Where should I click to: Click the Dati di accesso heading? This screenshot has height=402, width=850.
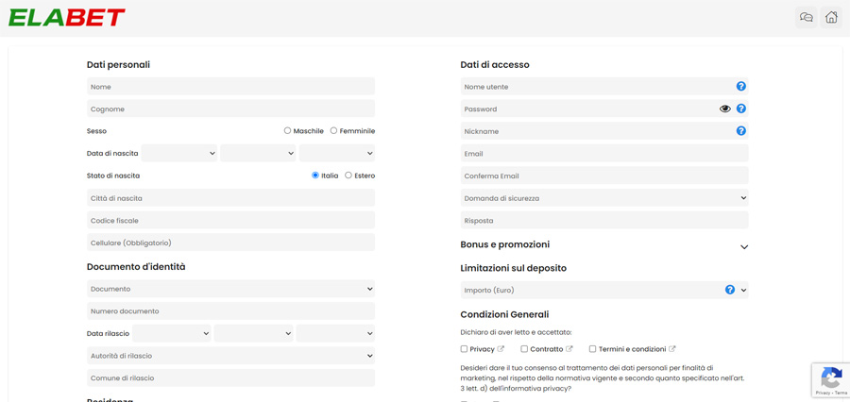tap(495, 65)
